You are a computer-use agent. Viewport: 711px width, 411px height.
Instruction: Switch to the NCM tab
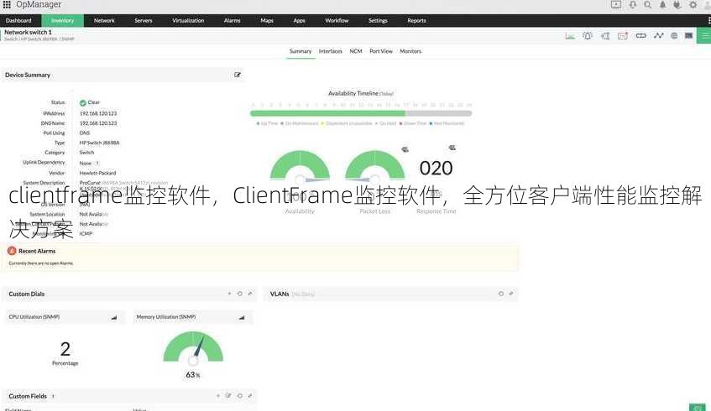pos(356,51)
